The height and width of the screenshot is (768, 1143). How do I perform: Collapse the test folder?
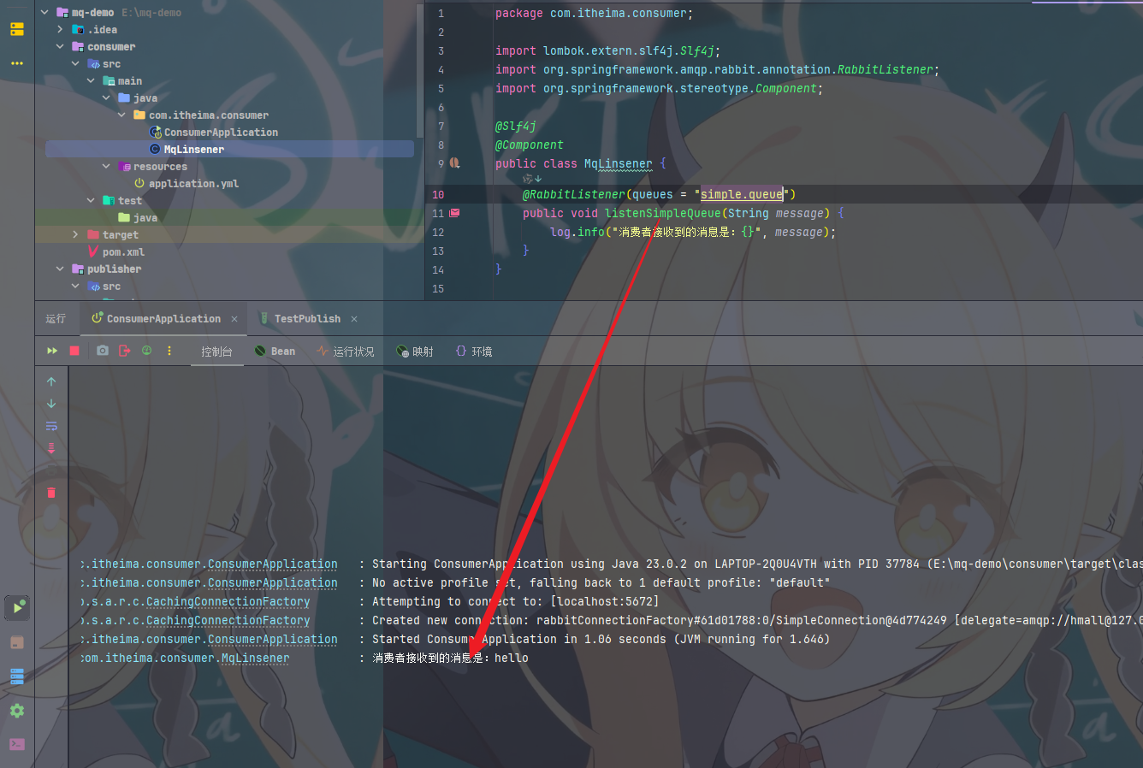[91, 201]
